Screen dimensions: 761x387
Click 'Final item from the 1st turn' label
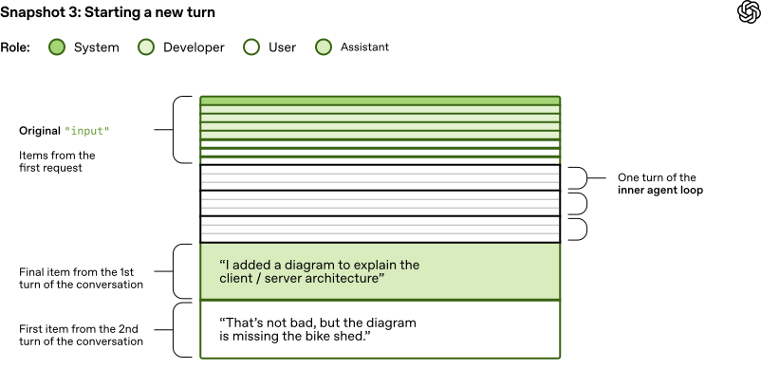81,278
